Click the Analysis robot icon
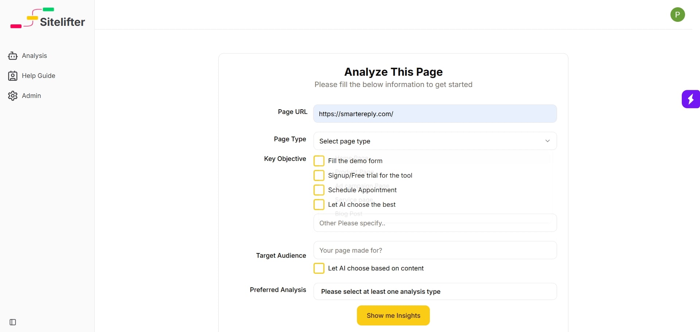The height and width of the screenshot is (332, 700). coord(13,56)
